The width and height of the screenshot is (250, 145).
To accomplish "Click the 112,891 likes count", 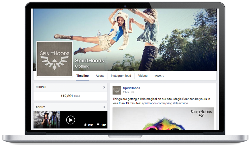I will [x=70, y=96].
